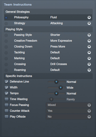Click the Creative Freedom row circle icon

(x=6, y=41)
